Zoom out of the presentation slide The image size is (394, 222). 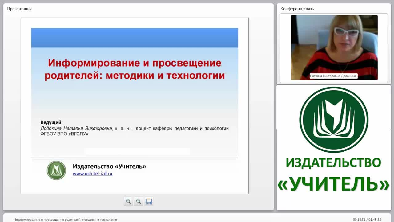click(x=139, y=201)
